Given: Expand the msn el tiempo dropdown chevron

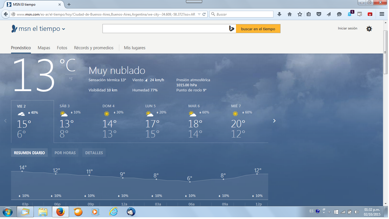Looking at the screenshot, I should tap(64, 29).
